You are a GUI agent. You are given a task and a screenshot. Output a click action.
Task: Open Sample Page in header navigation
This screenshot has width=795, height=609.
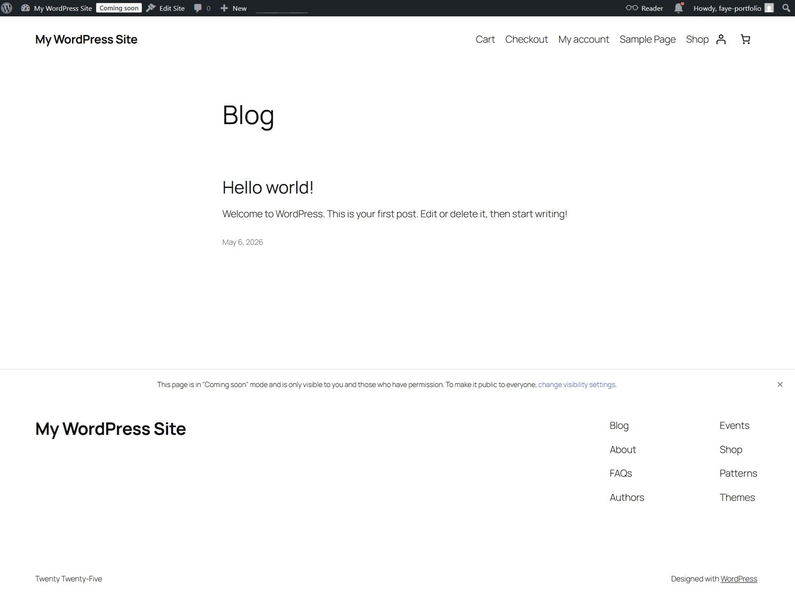point(647,39)
